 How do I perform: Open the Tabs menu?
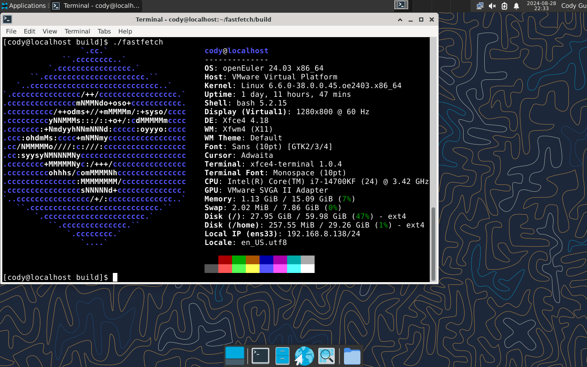point(104,31)
